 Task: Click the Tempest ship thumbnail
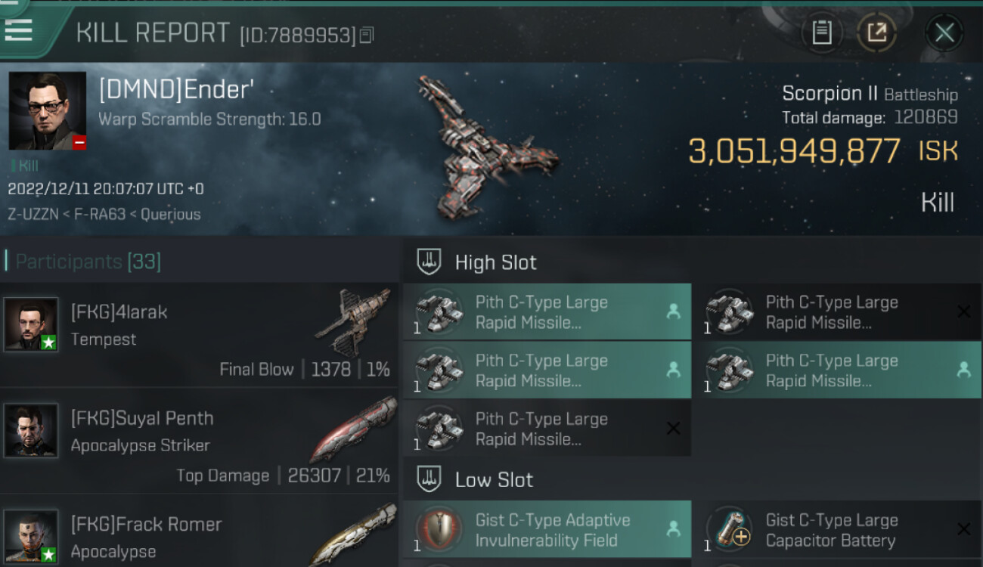click(352, 322)
